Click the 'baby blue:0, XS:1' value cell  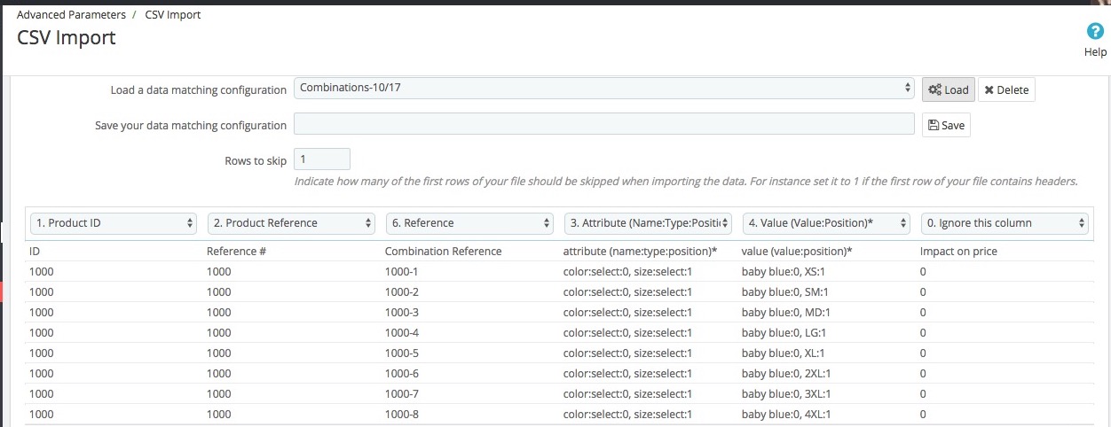coord(784,271)
